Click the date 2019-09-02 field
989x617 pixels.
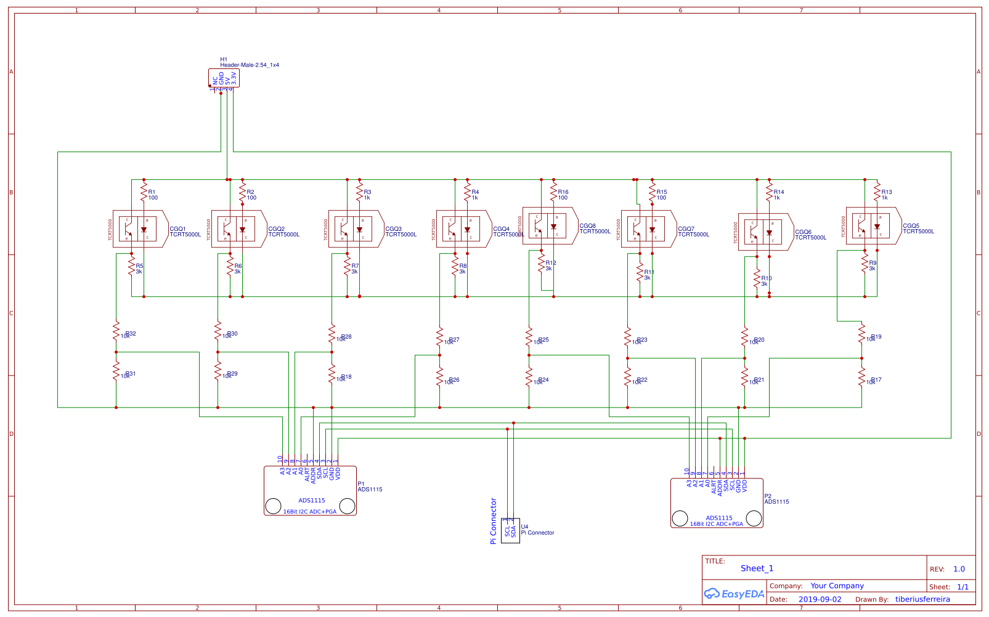pyautogui.click(x=820, y=598)
